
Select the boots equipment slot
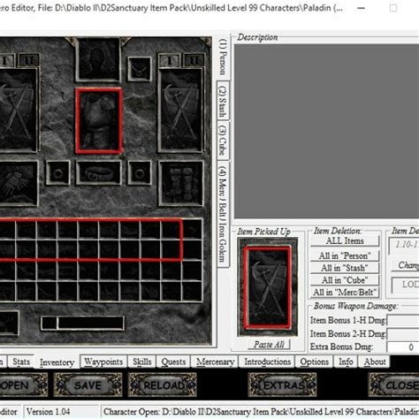(181, 183)
